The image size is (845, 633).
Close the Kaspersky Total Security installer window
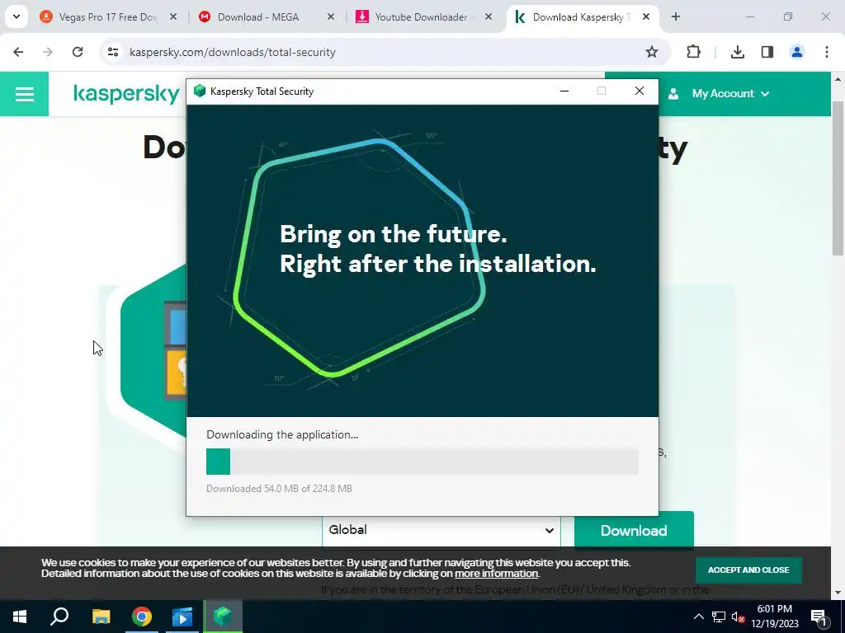tap(640, 91)
